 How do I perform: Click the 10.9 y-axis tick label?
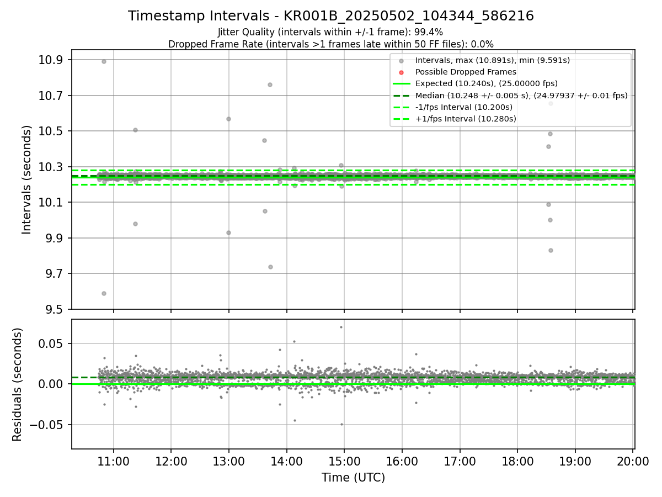51,60
